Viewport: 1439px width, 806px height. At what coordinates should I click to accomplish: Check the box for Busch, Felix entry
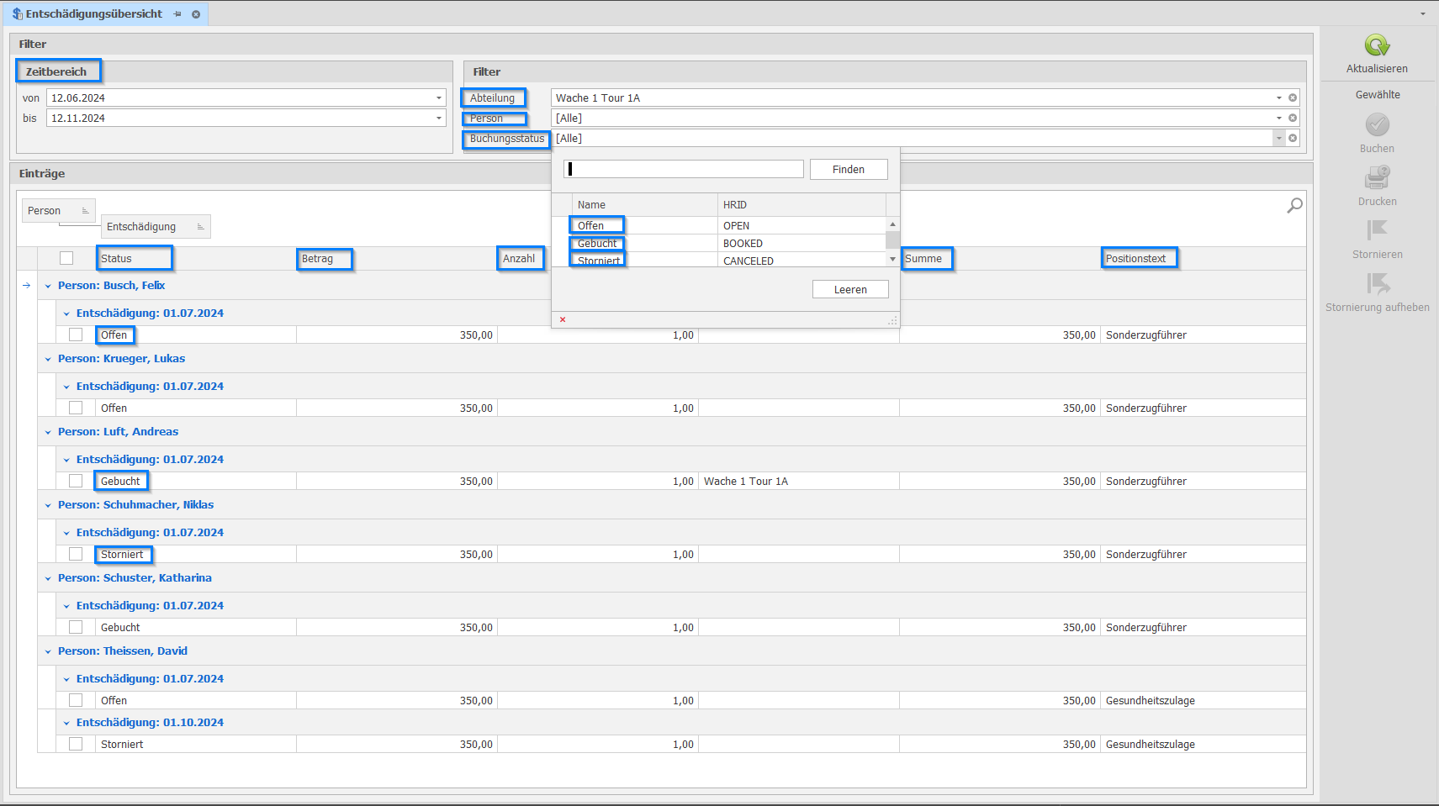(x=76, y=335)
